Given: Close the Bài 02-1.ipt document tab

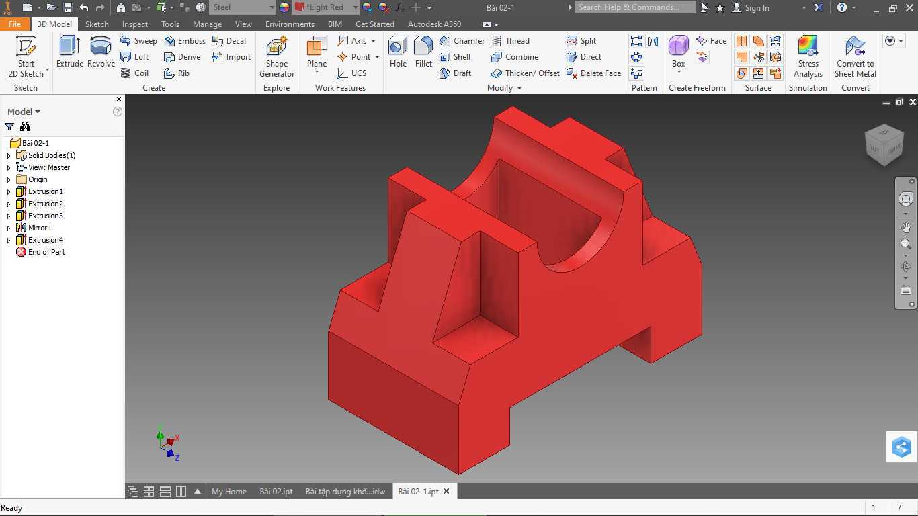Looking at the screenshot, I should [x=446, y=491].
